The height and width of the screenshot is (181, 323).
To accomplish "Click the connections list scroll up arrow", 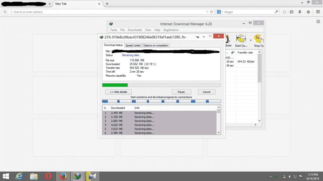I will point(219,107).
